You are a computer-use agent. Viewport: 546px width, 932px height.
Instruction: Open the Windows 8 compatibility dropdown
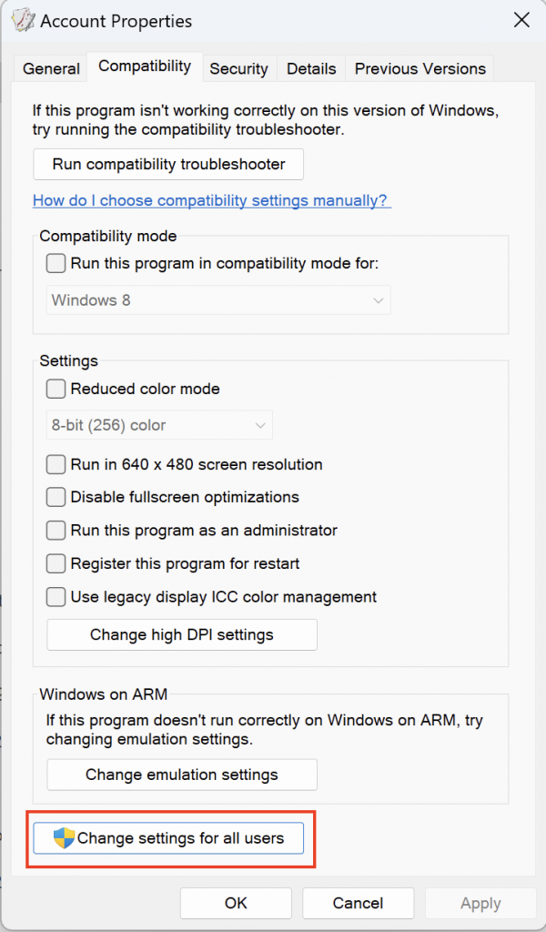click(218, 300)
